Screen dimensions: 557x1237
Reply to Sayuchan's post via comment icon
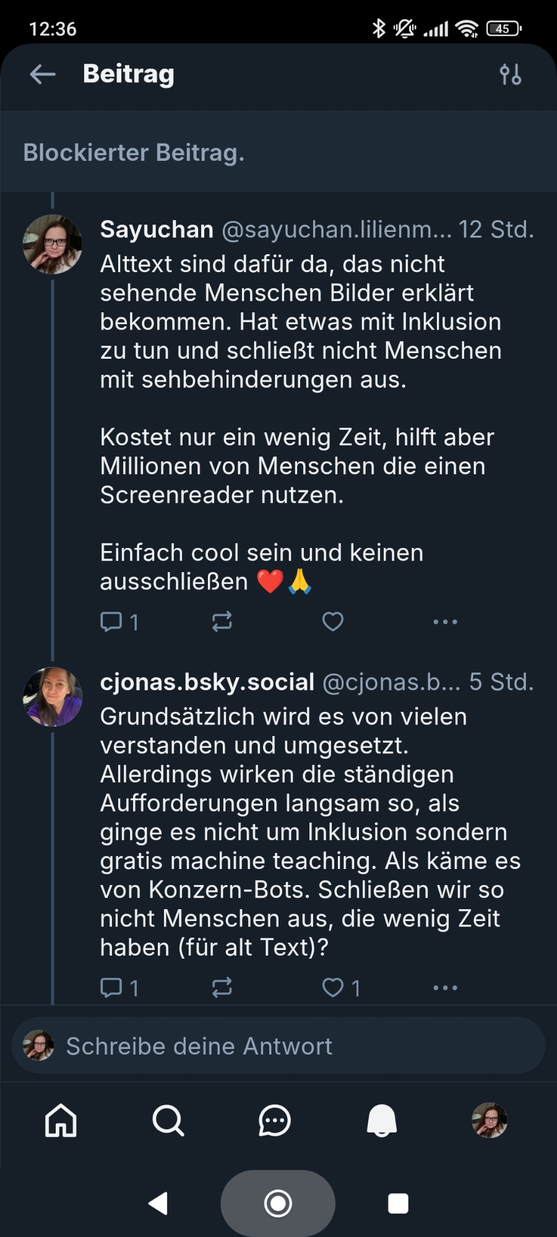coord(112,621)
